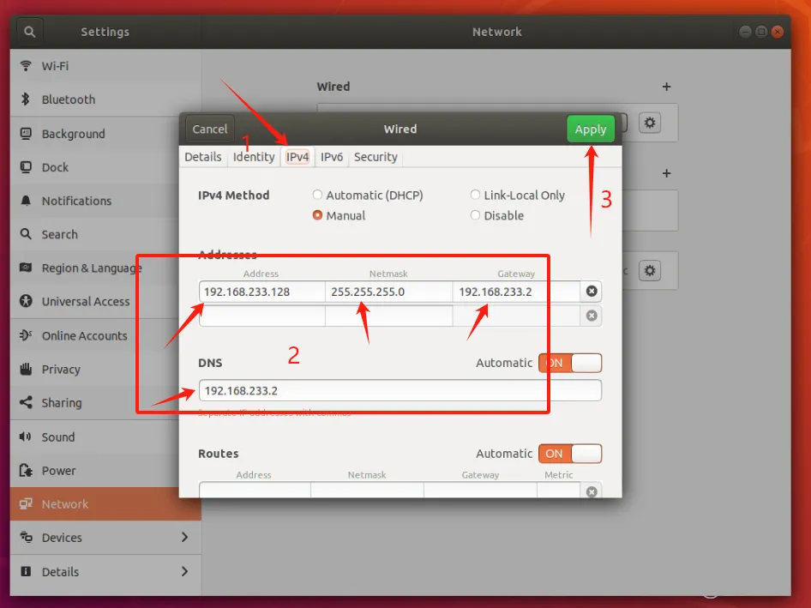
Task: Delete the Routes row entry
Action: click(x=592, y=491)
